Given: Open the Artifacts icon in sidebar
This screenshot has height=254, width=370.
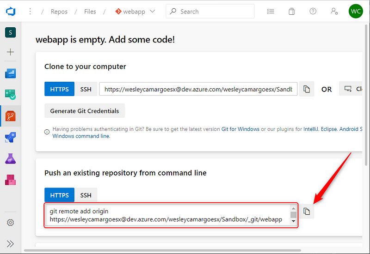Looking at the screenshot, I should point(10,180).
